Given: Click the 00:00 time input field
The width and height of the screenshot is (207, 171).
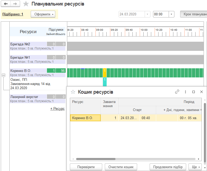Looking at the screenshot, I should pos(161,14).
